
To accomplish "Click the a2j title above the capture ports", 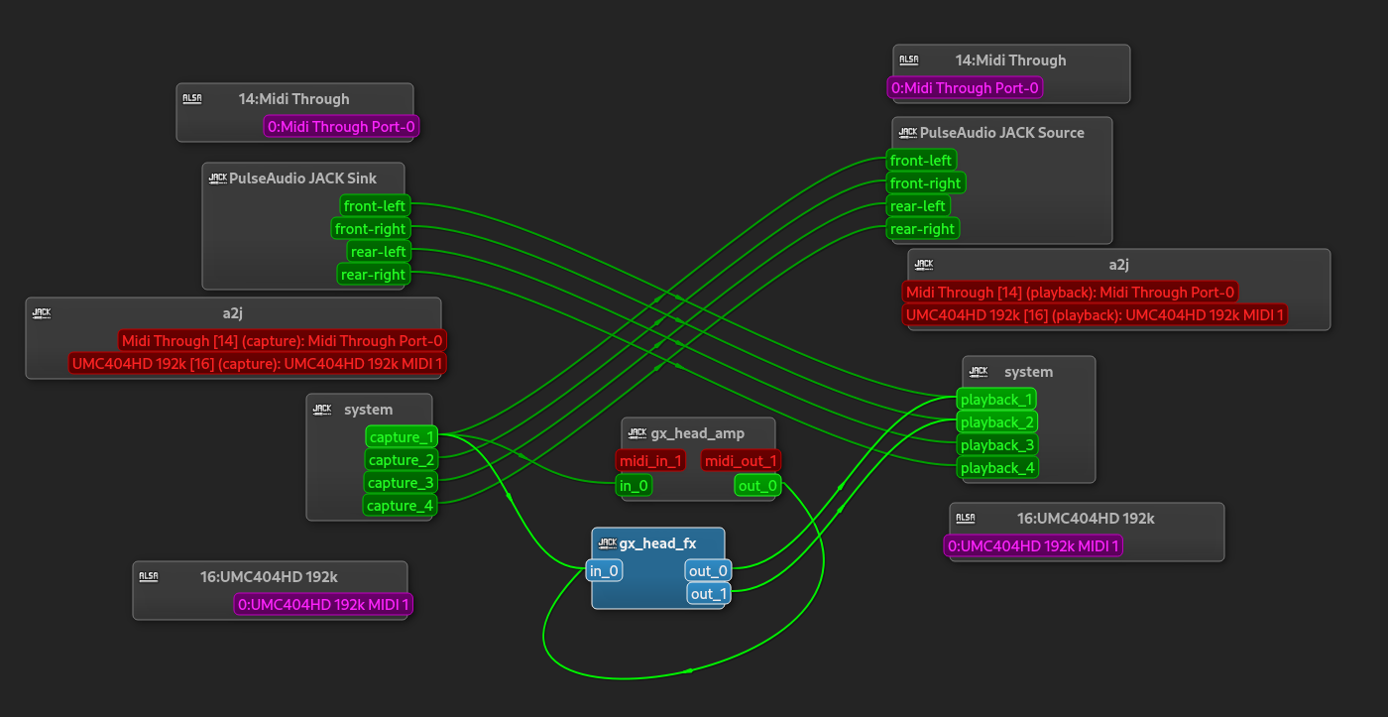I will pos(232,313).
